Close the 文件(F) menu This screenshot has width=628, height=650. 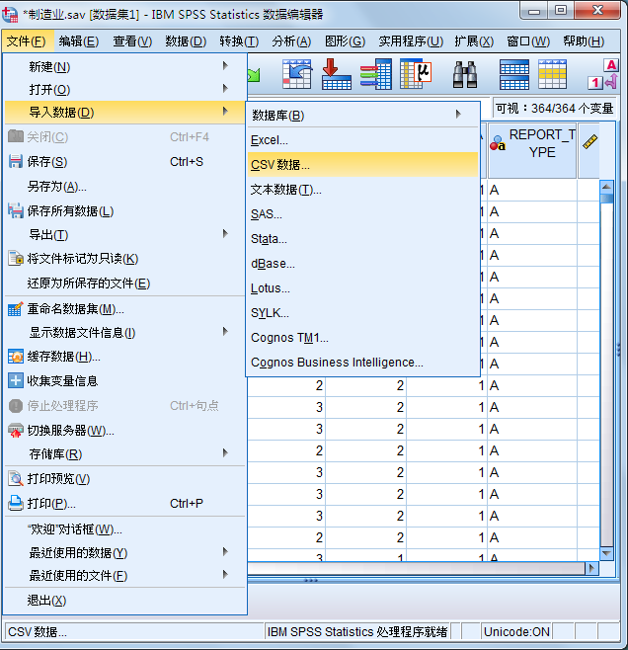coord(26,41)
